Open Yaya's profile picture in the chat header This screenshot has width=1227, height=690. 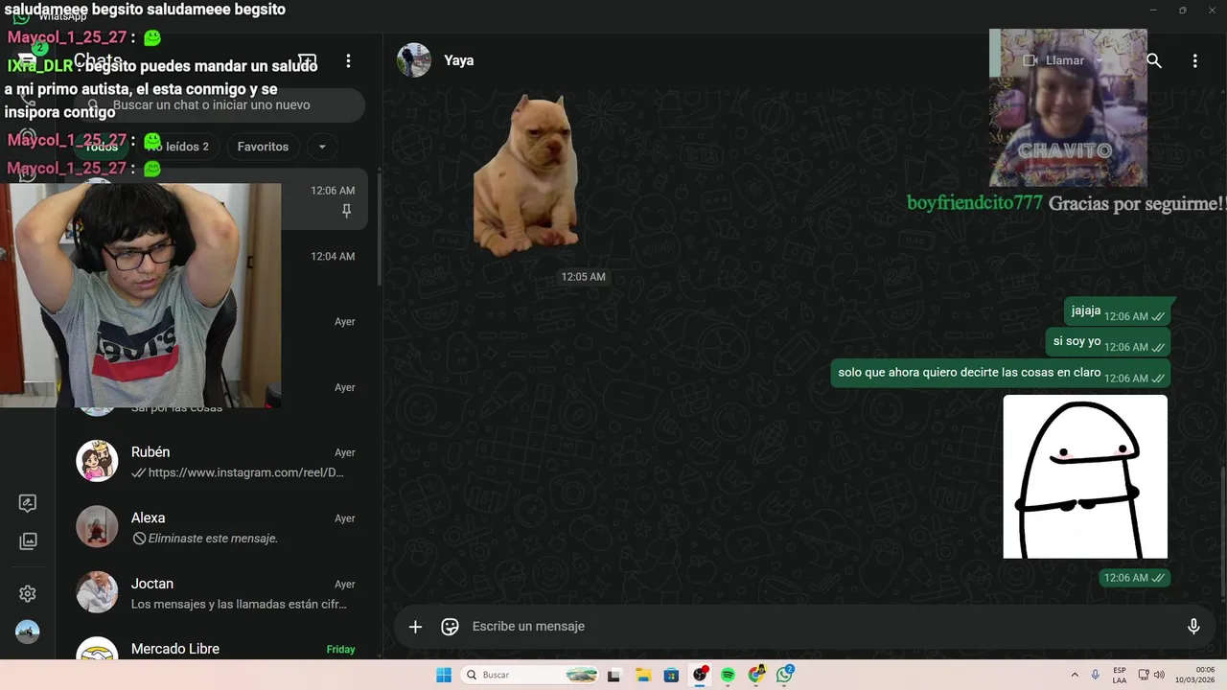414,60
